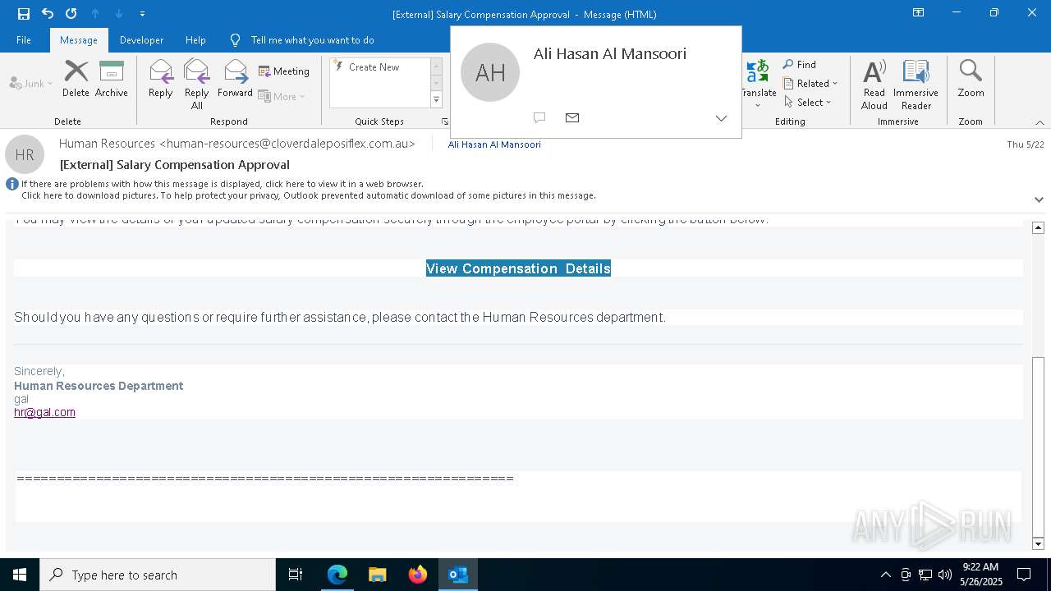
Task: Click the hr@gal.com email link
Action: coord(44,412)
